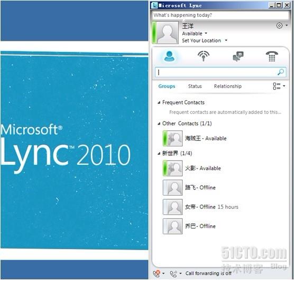
Task: Minimize the Microsoft Lync window
Action: click(271, 5)
